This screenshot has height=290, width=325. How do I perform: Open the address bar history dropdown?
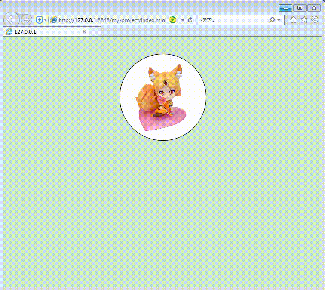[x=183, y=20]
